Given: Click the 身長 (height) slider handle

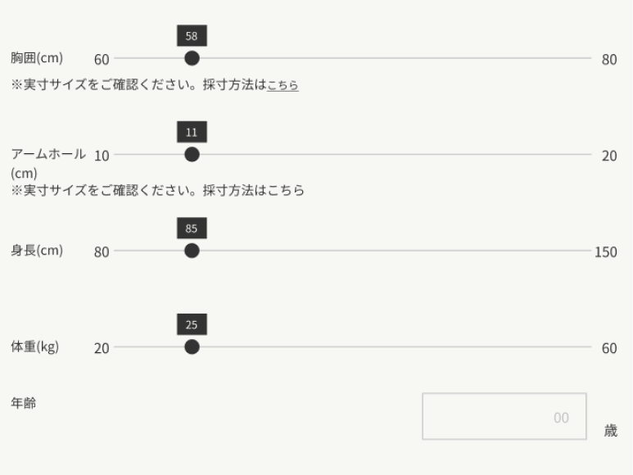Looking at the screenshot, I should [x=192, y=251].
